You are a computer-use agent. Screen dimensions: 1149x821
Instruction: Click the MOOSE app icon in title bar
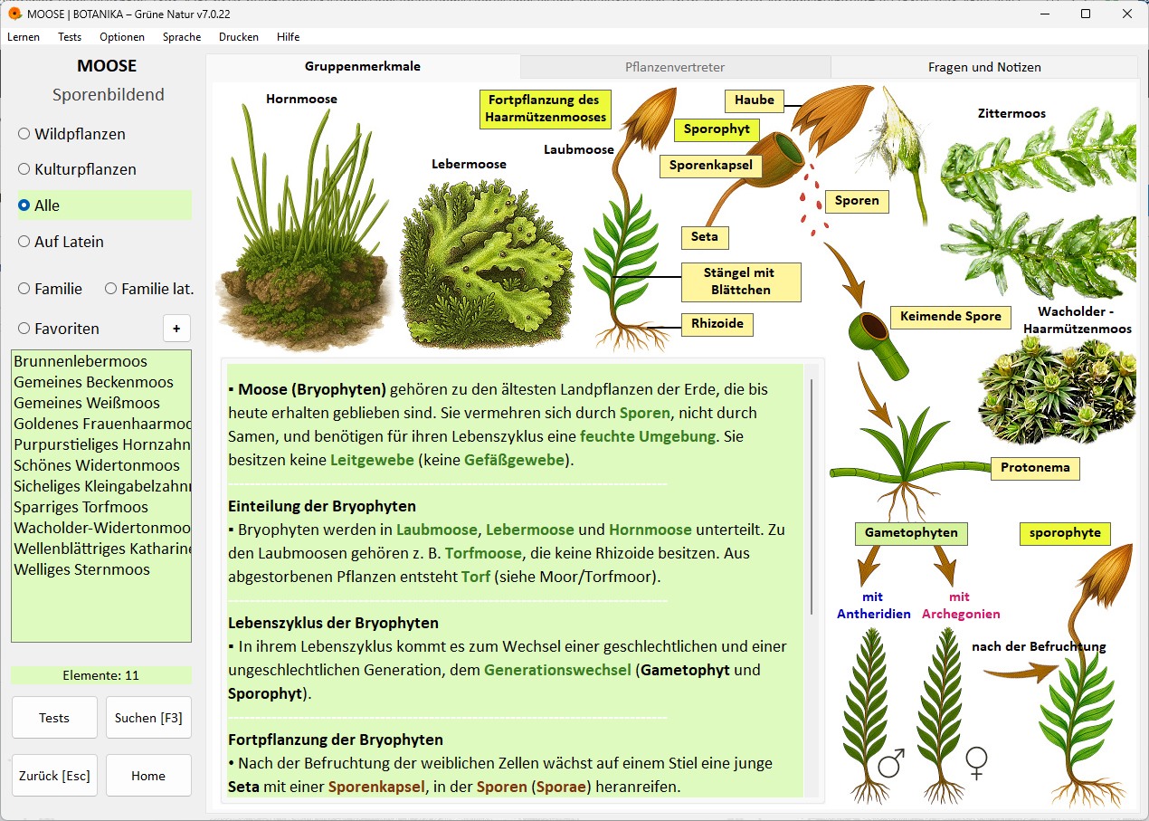(14, 14)
